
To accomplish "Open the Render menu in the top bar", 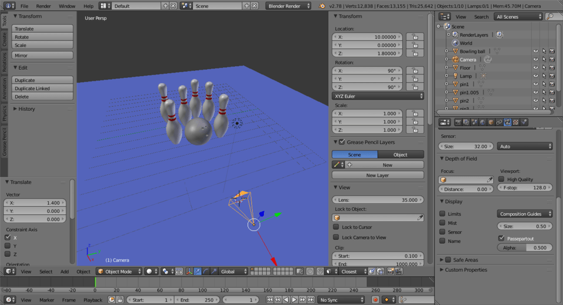I will (x=43, y=6).
